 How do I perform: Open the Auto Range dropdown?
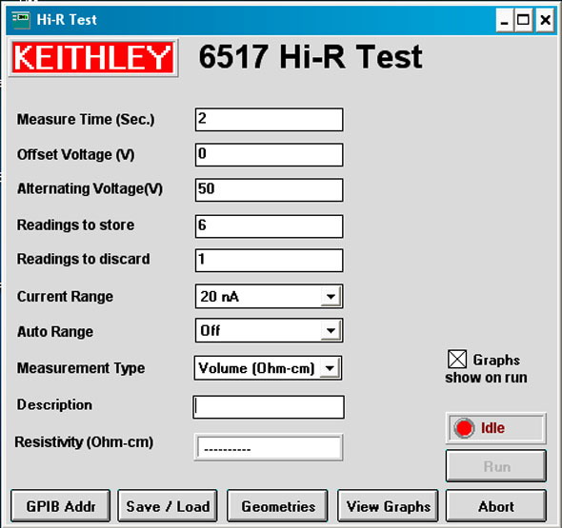(x=331, y=330)
